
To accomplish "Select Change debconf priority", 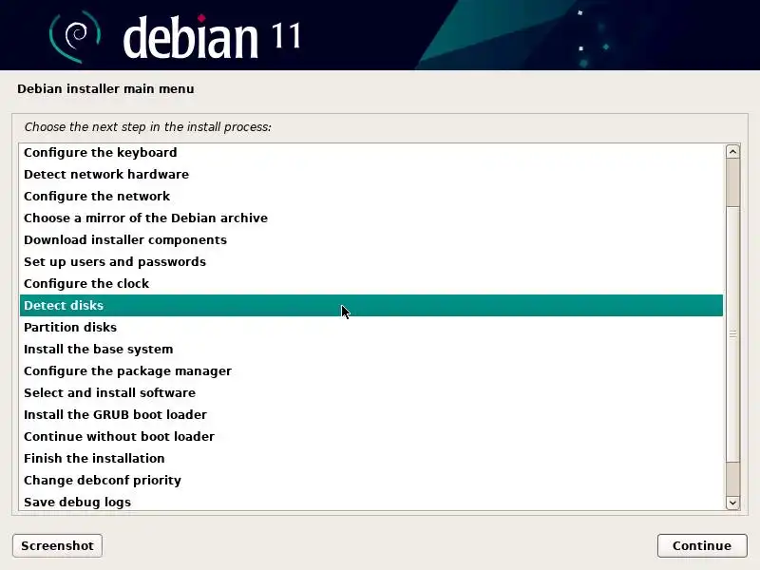I will click(371, 480).
